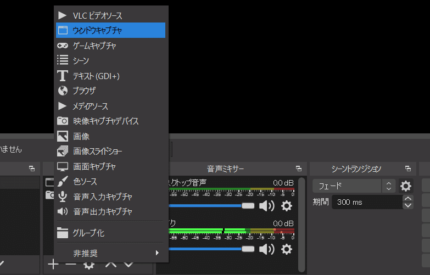The width and height of the screenshot is (430, 275).
Task: Mute the デスクトップ音声 speaker icon
Action: pos(266,206)
